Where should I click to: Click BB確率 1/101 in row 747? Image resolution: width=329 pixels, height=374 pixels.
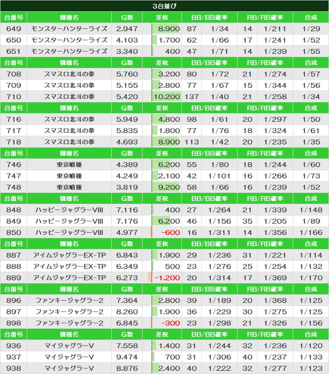click(x=219, y=176)
